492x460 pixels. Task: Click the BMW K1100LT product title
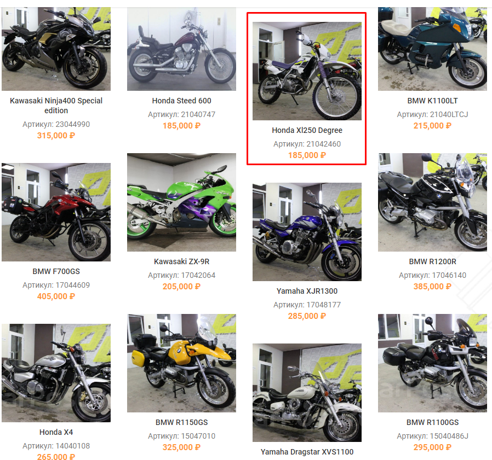432,101
